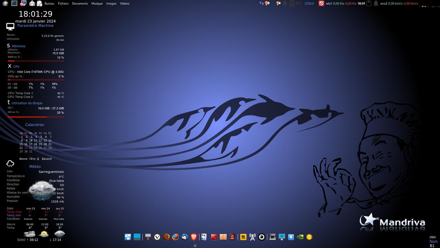Expand the dock chevron below the icons

195,246
